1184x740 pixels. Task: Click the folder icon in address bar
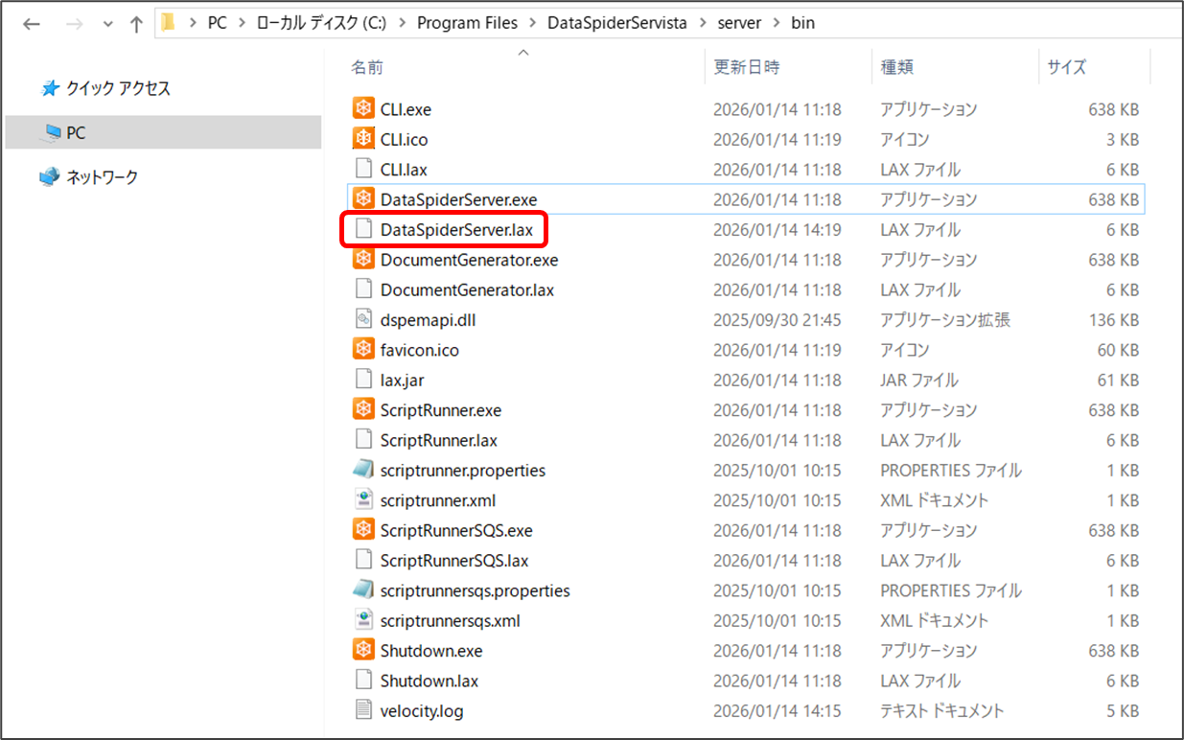tap(168, 22)
